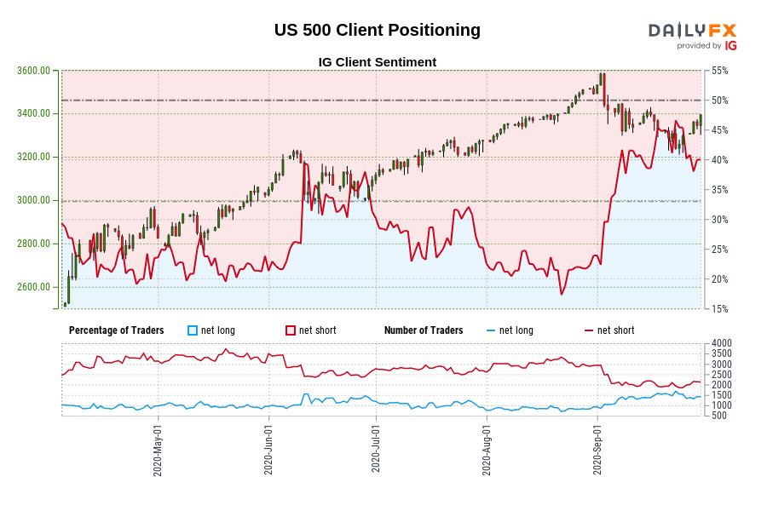
Task: Click the IG logo next to 'provided by'
Action: pos(731,45)
